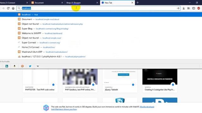The image size is (202, 113).
Task: Select the 'localhost — Visit' suggestion
Action: click(x=101, y=15)
